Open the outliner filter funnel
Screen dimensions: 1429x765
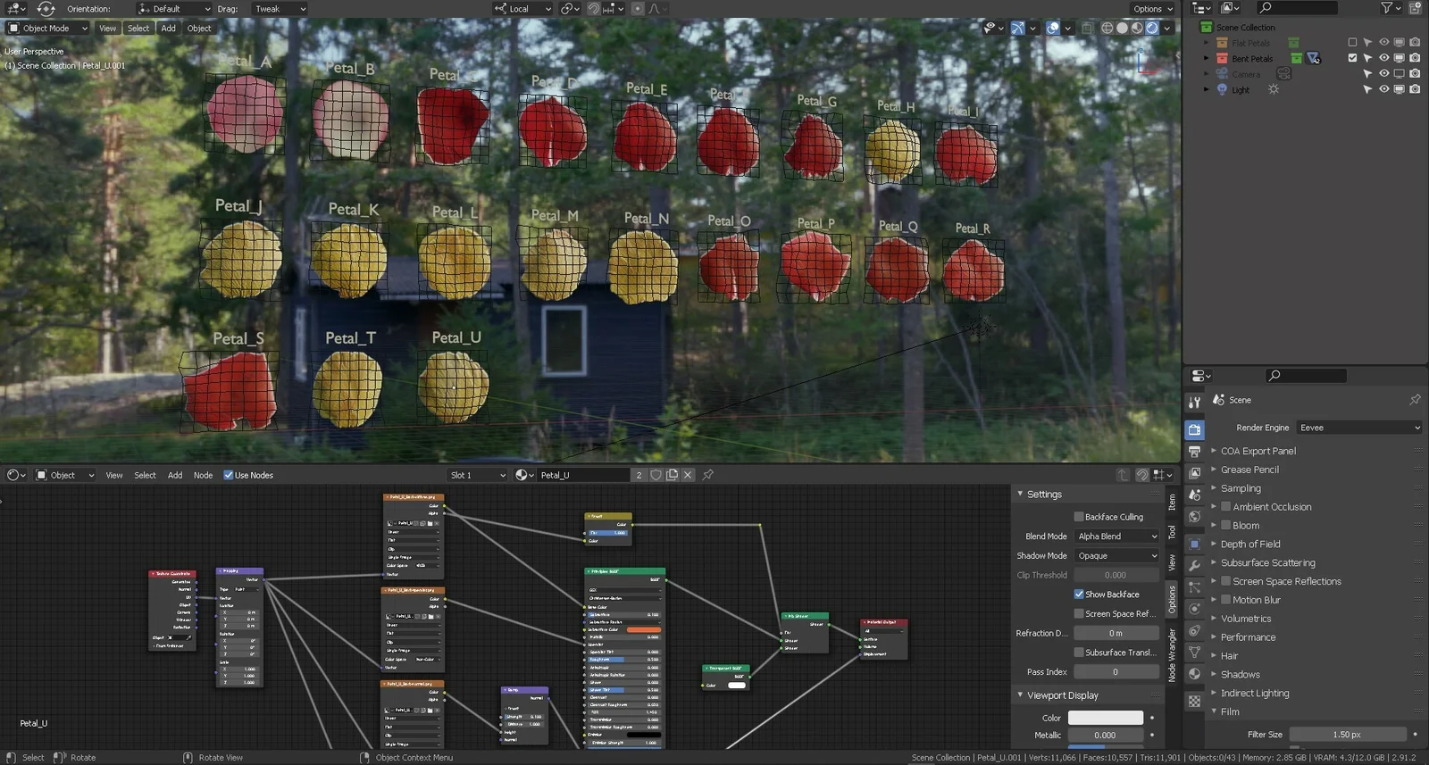coord(1386,8)
